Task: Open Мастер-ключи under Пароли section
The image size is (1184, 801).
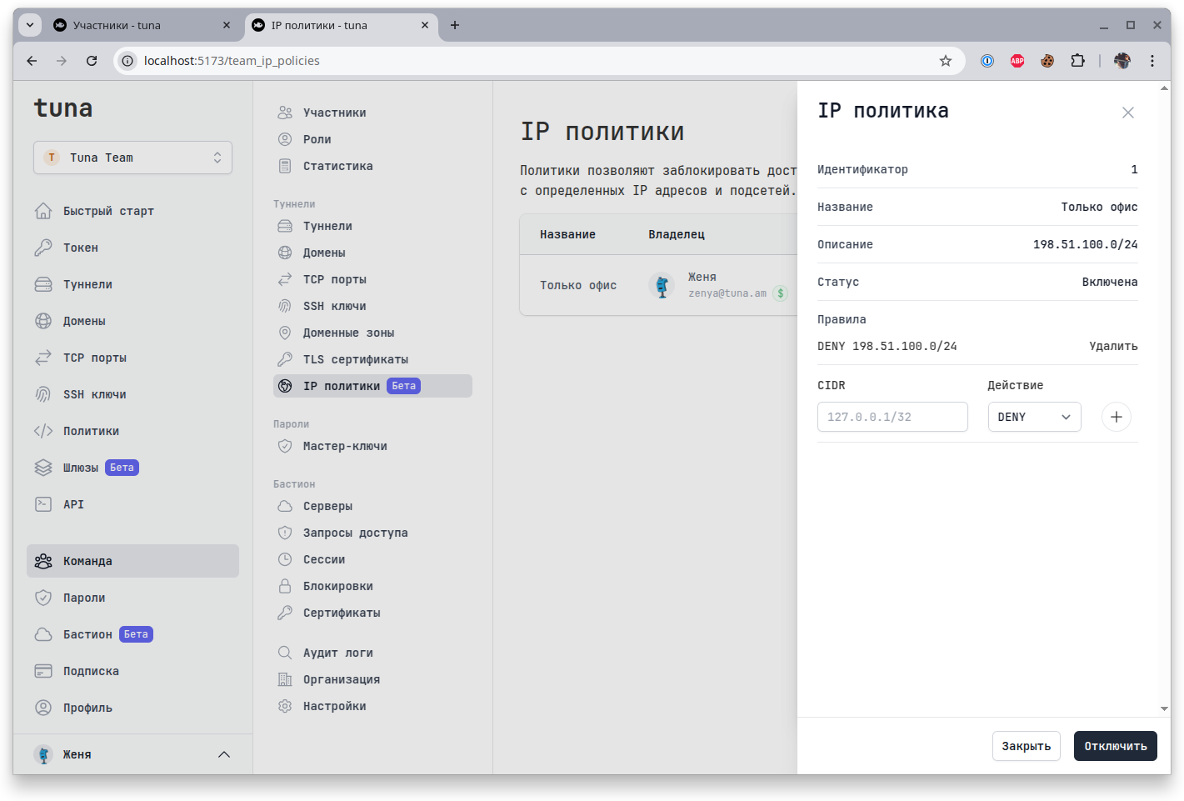Action: coord(344,445)
